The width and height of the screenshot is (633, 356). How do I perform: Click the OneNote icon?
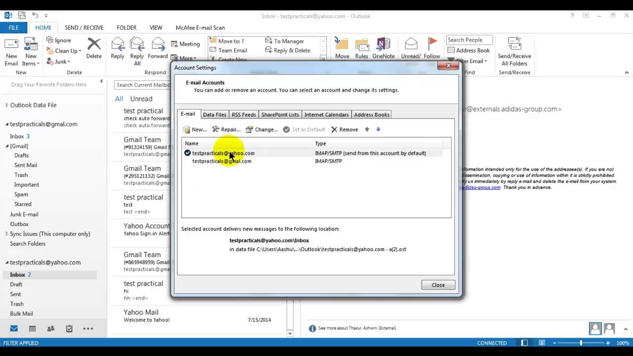click(x=383, y=44)
